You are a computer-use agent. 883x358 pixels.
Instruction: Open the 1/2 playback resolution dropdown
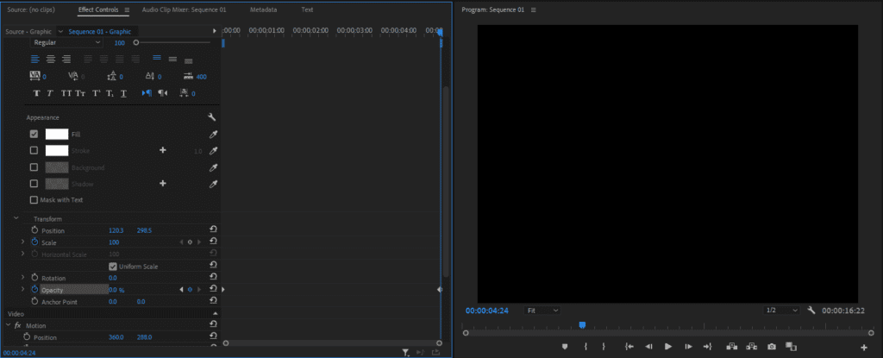click(x=781, y=310)
